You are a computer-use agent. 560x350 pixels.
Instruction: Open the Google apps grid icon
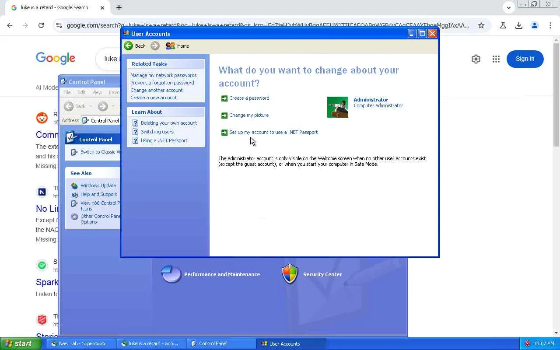click(496, 59)
